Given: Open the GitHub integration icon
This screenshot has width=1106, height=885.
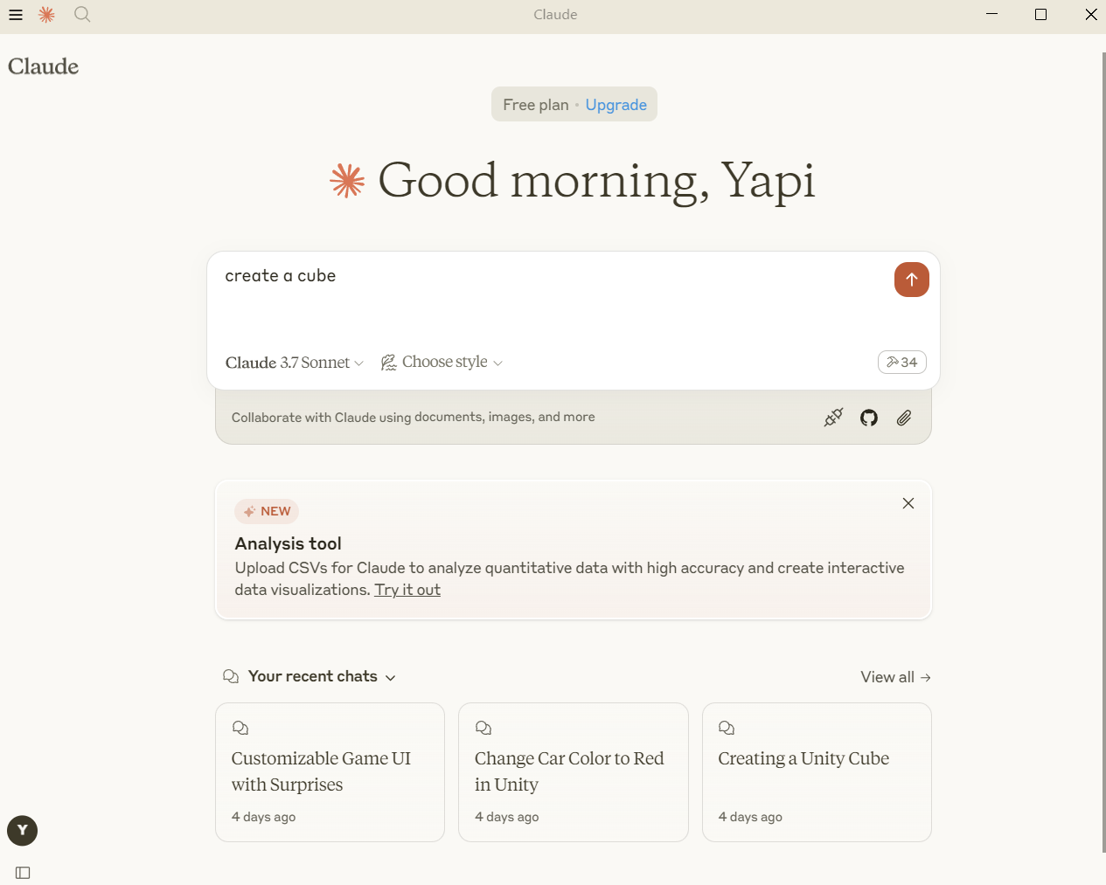Looking at the screenshot, I should tap(868, 418).
